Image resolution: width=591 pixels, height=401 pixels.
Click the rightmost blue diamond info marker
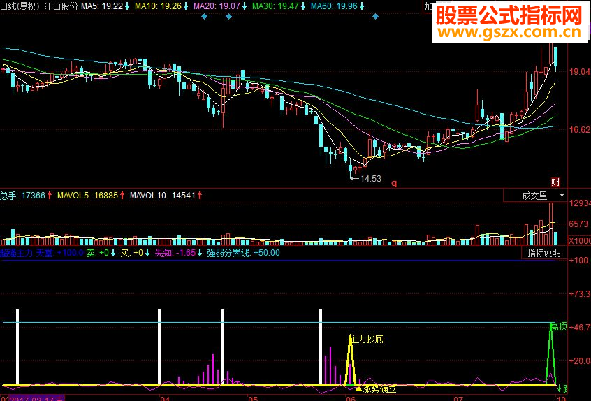coord(375,17)
